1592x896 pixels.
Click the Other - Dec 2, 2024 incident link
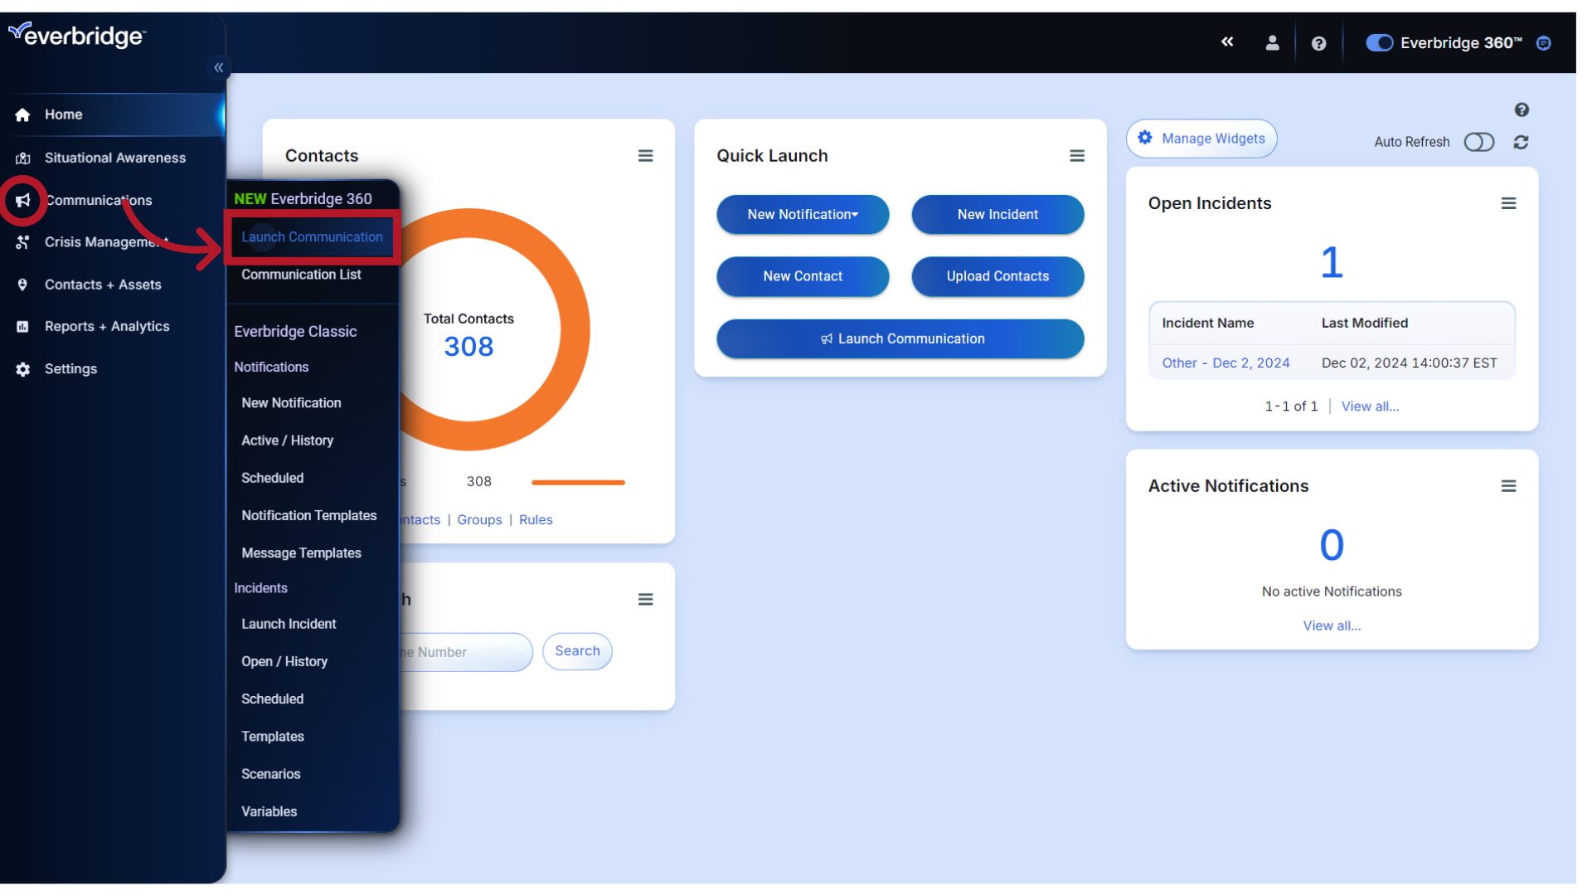coord(1226,362)
